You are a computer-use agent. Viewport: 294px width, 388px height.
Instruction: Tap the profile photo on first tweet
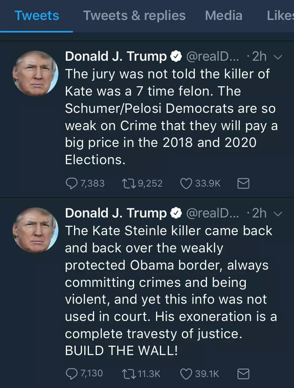[x=35, y=73]
